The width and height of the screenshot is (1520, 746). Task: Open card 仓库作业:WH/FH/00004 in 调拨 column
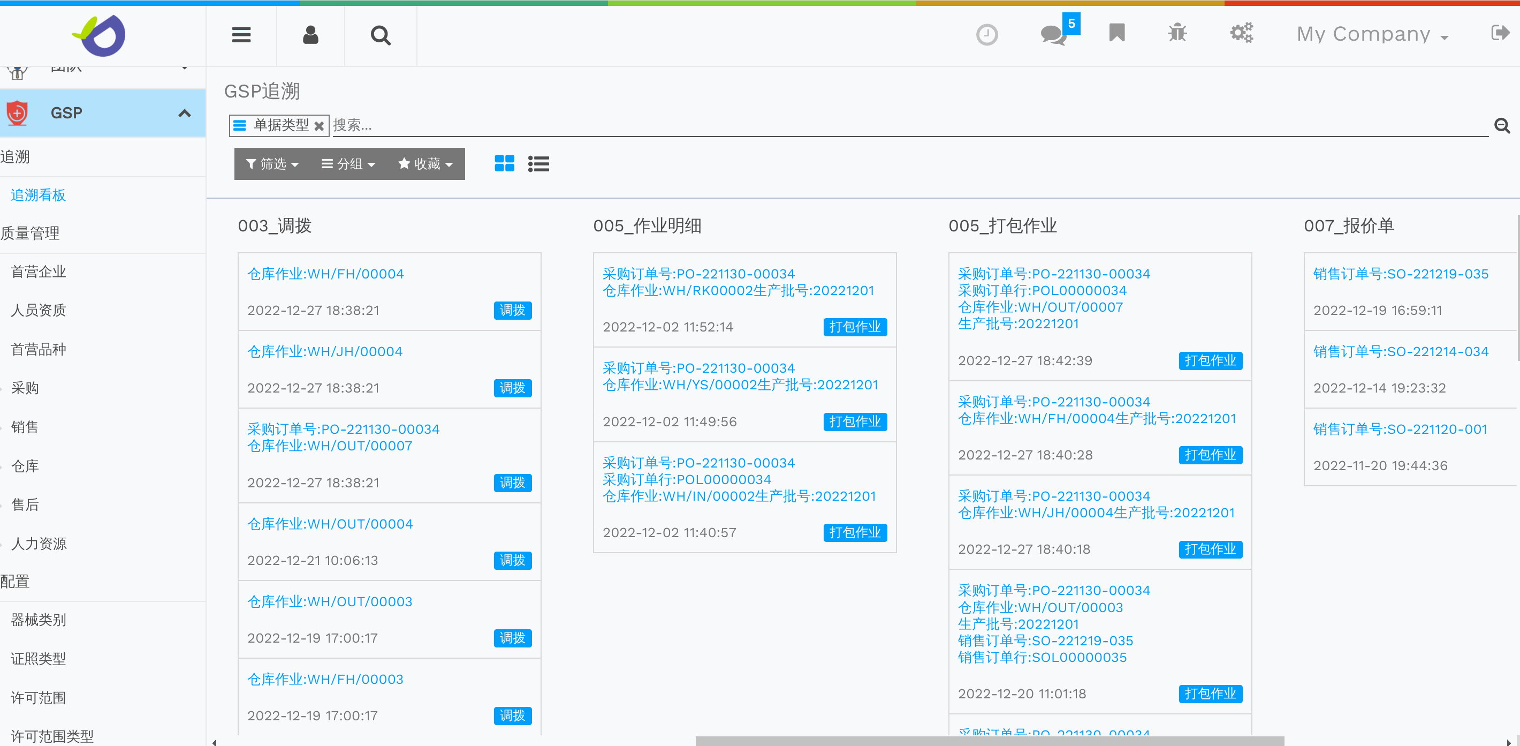point(325,274)
